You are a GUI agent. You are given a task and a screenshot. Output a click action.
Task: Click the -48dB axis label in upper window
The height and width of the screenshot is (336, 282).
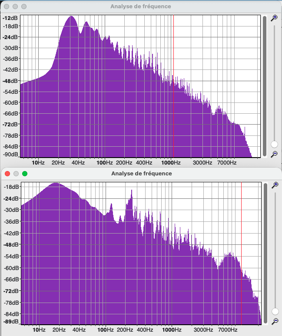(x=10, y=81)
